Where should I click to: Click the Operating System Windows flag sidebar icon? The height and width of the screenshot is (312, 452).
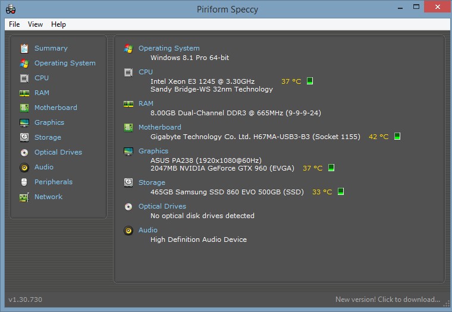click(24, 64)
